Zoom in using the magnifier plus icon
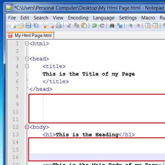This screenshot has height=165, width=165. [x=130, y=25]
